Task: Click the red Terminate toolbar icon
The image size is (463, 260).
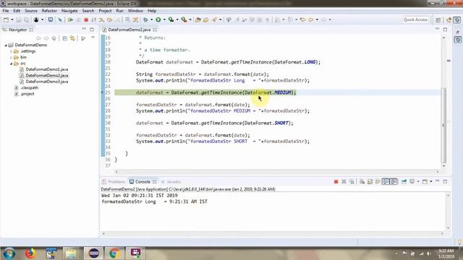Action: (x=86, y=19)
